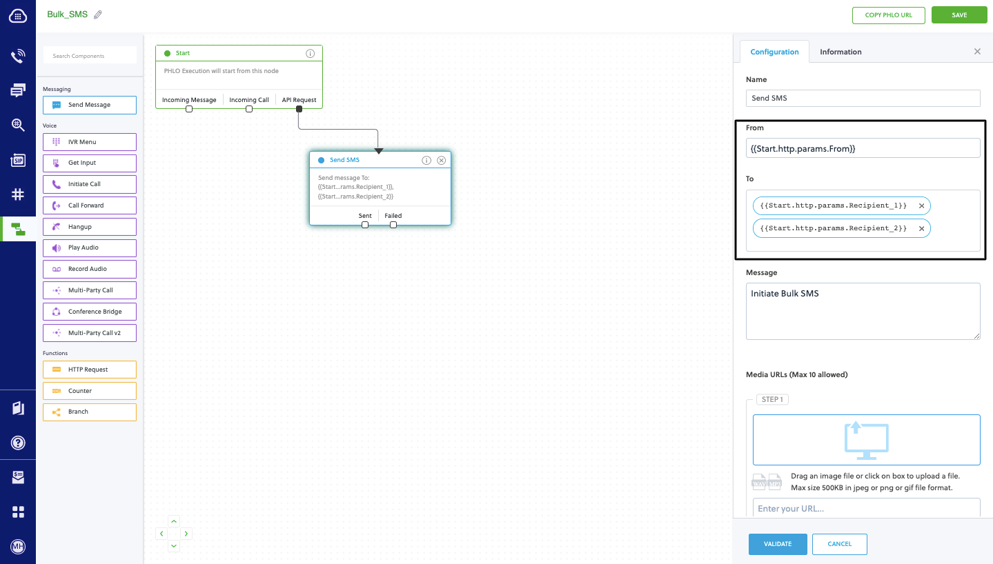The height and width of the screenshot is (564, 993).
Task: Click the COPY PHLO URL button
Action: (888, 15)
